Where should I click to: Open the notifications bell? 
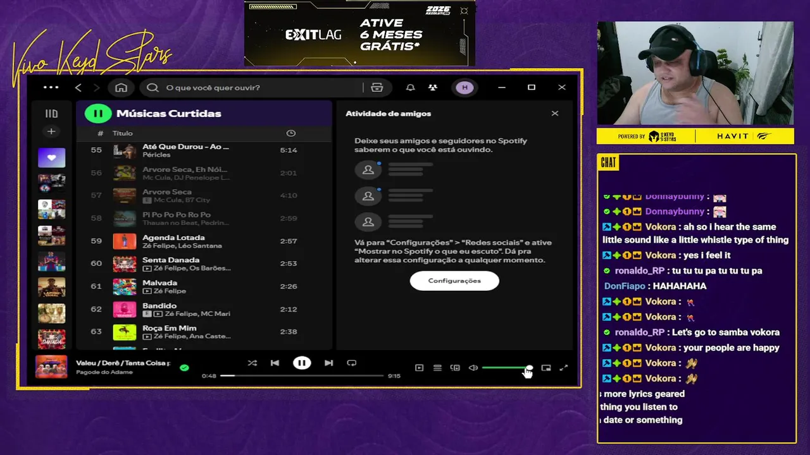point(411,87)
